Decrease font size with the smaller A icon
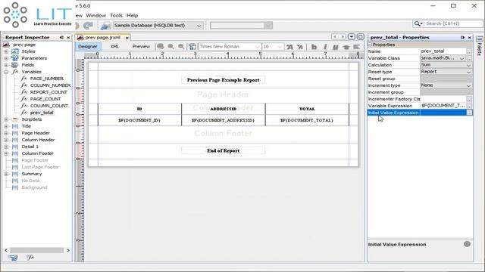 tap(300, 47)
